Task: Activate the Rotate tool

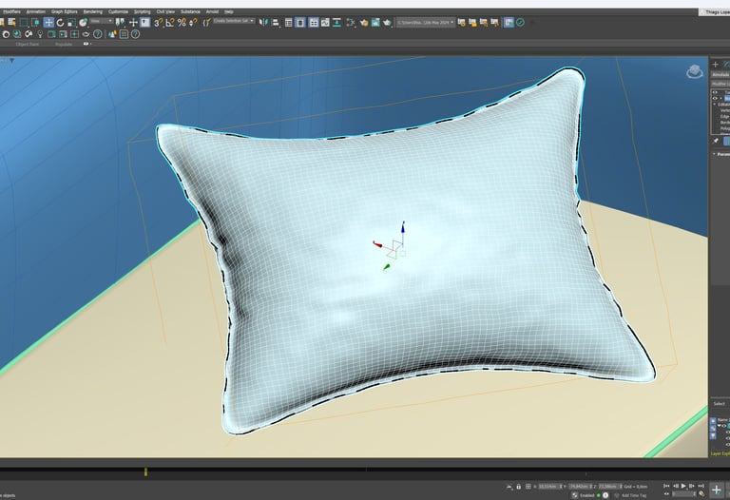Action: (60, 22)
